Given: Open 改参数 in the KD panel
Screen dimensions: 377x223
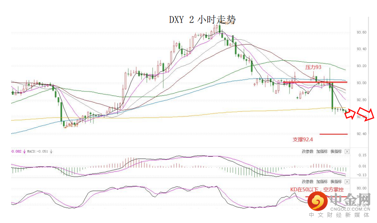Looking at the screenshot, I should pos(307,182).
